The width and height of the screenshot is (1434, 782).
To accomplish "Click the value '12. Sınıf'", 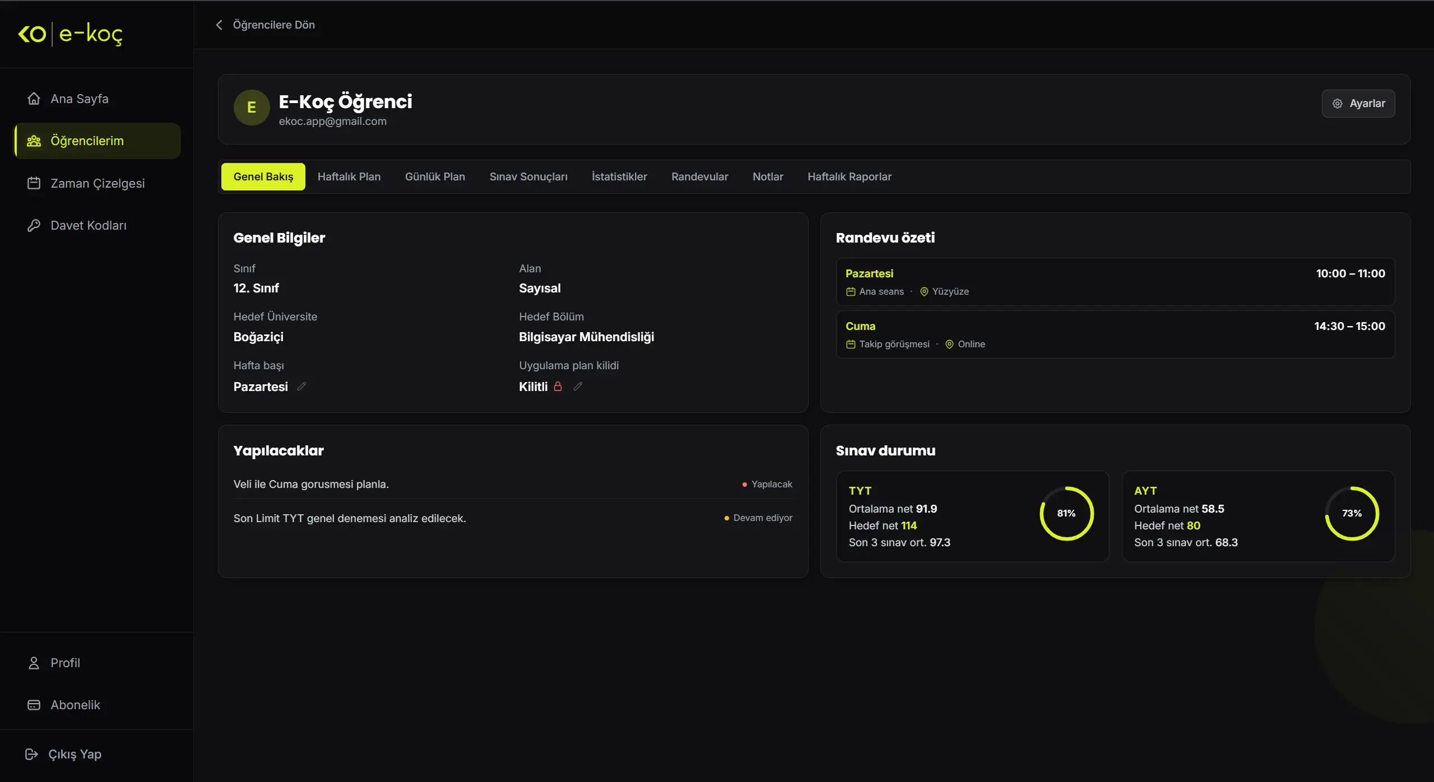I will [256, 288].
